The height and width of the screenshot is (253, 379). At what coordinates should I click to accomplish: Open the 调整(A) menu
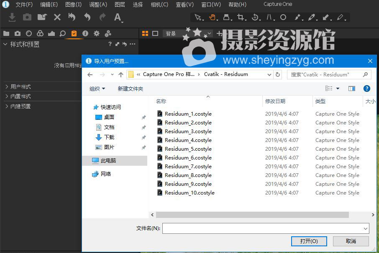(x=98, y=4)
